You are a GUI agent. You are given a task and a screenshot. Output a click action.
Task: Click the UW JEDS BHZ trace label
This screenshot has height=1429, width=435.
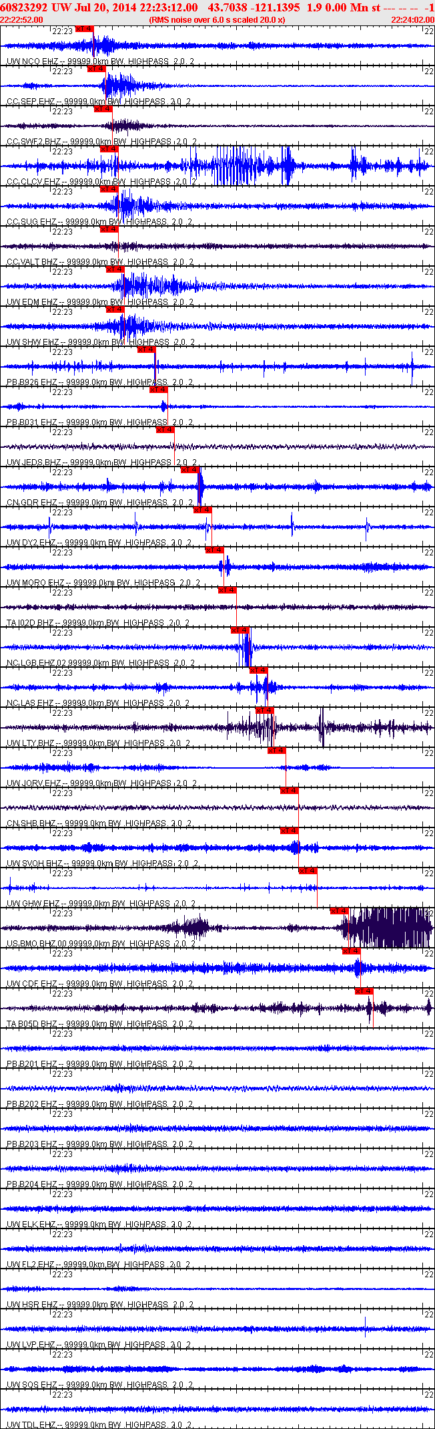(101, 463)
